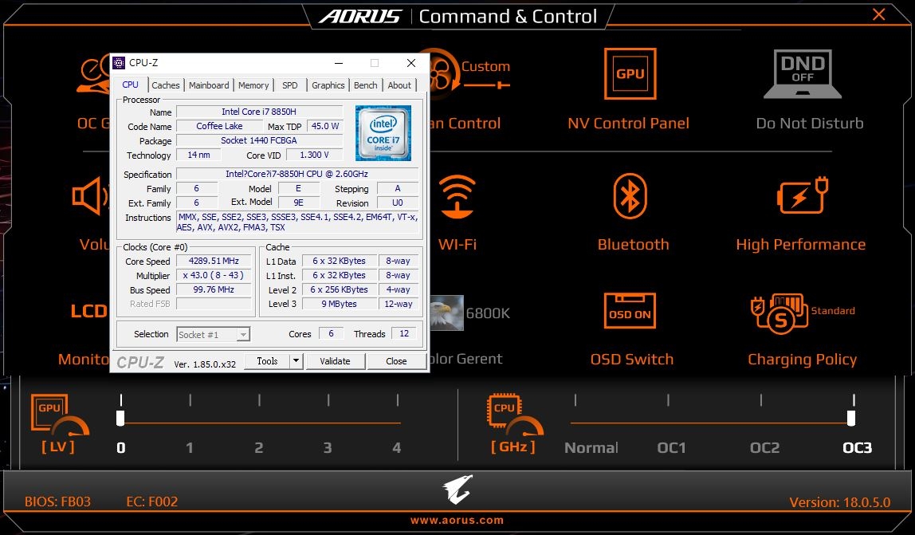
Task: Open the Memory tab in CPU-Z
Action: 253,85
